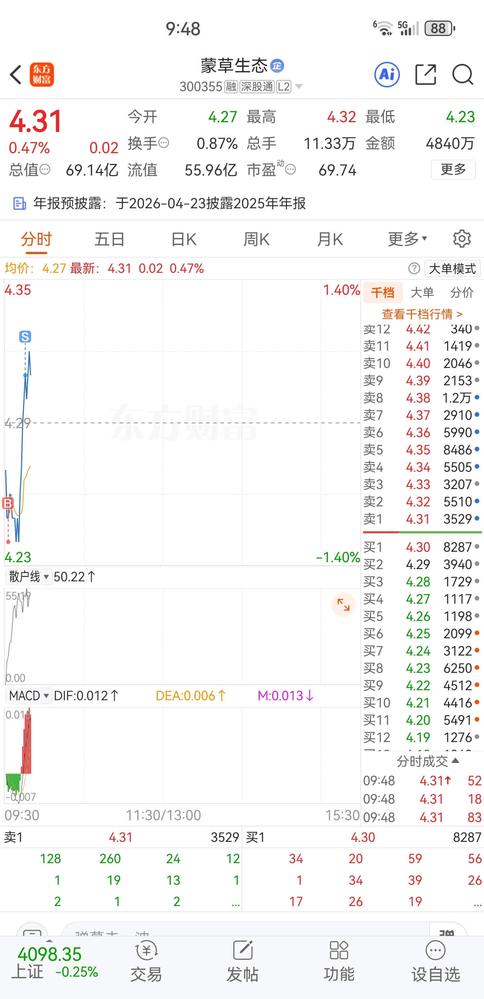This screenshot has width=484, height=999.
Task: Expand the stock switcher triangle
Action: 299,86
